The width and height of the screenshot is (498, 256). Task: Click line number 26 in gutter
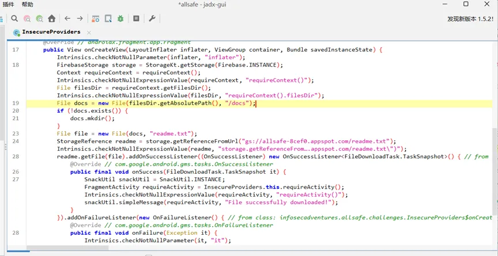click(16, 172)
